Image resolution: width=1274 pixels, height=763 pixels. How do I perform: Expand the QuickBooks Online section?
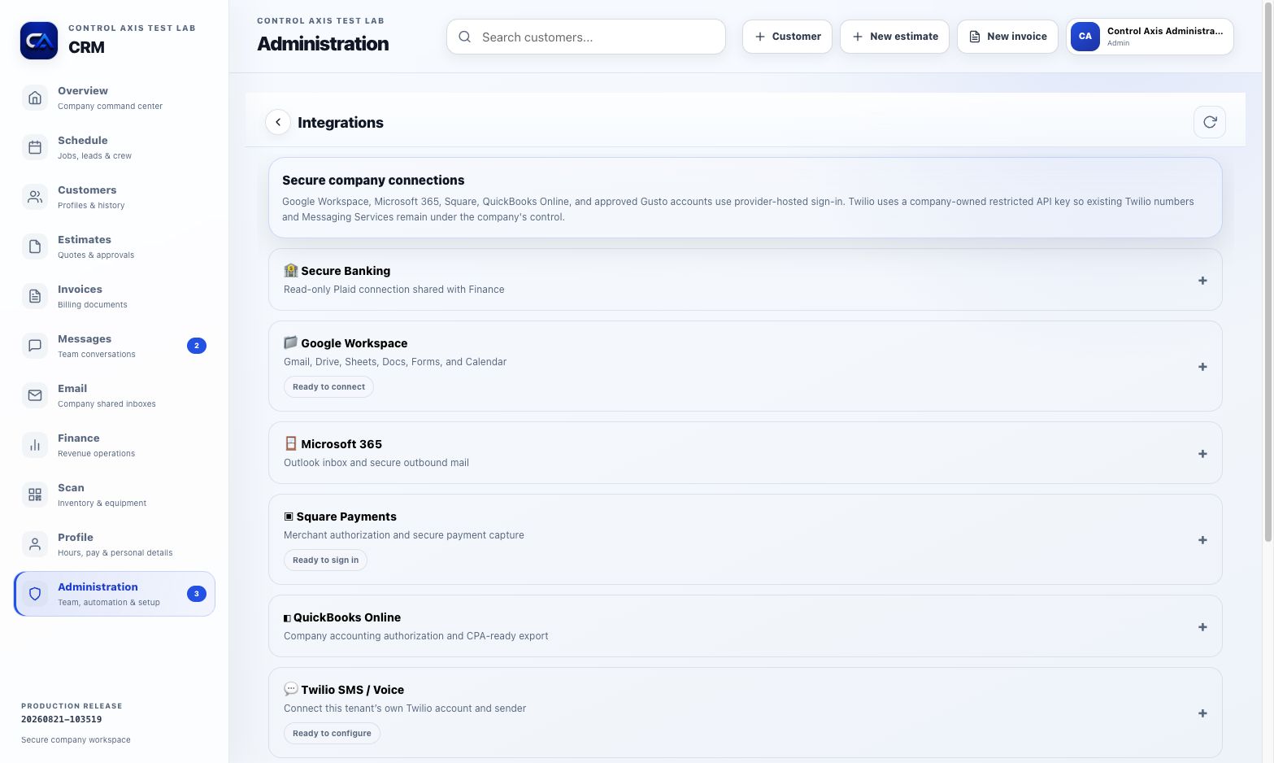click(1202, 627)
